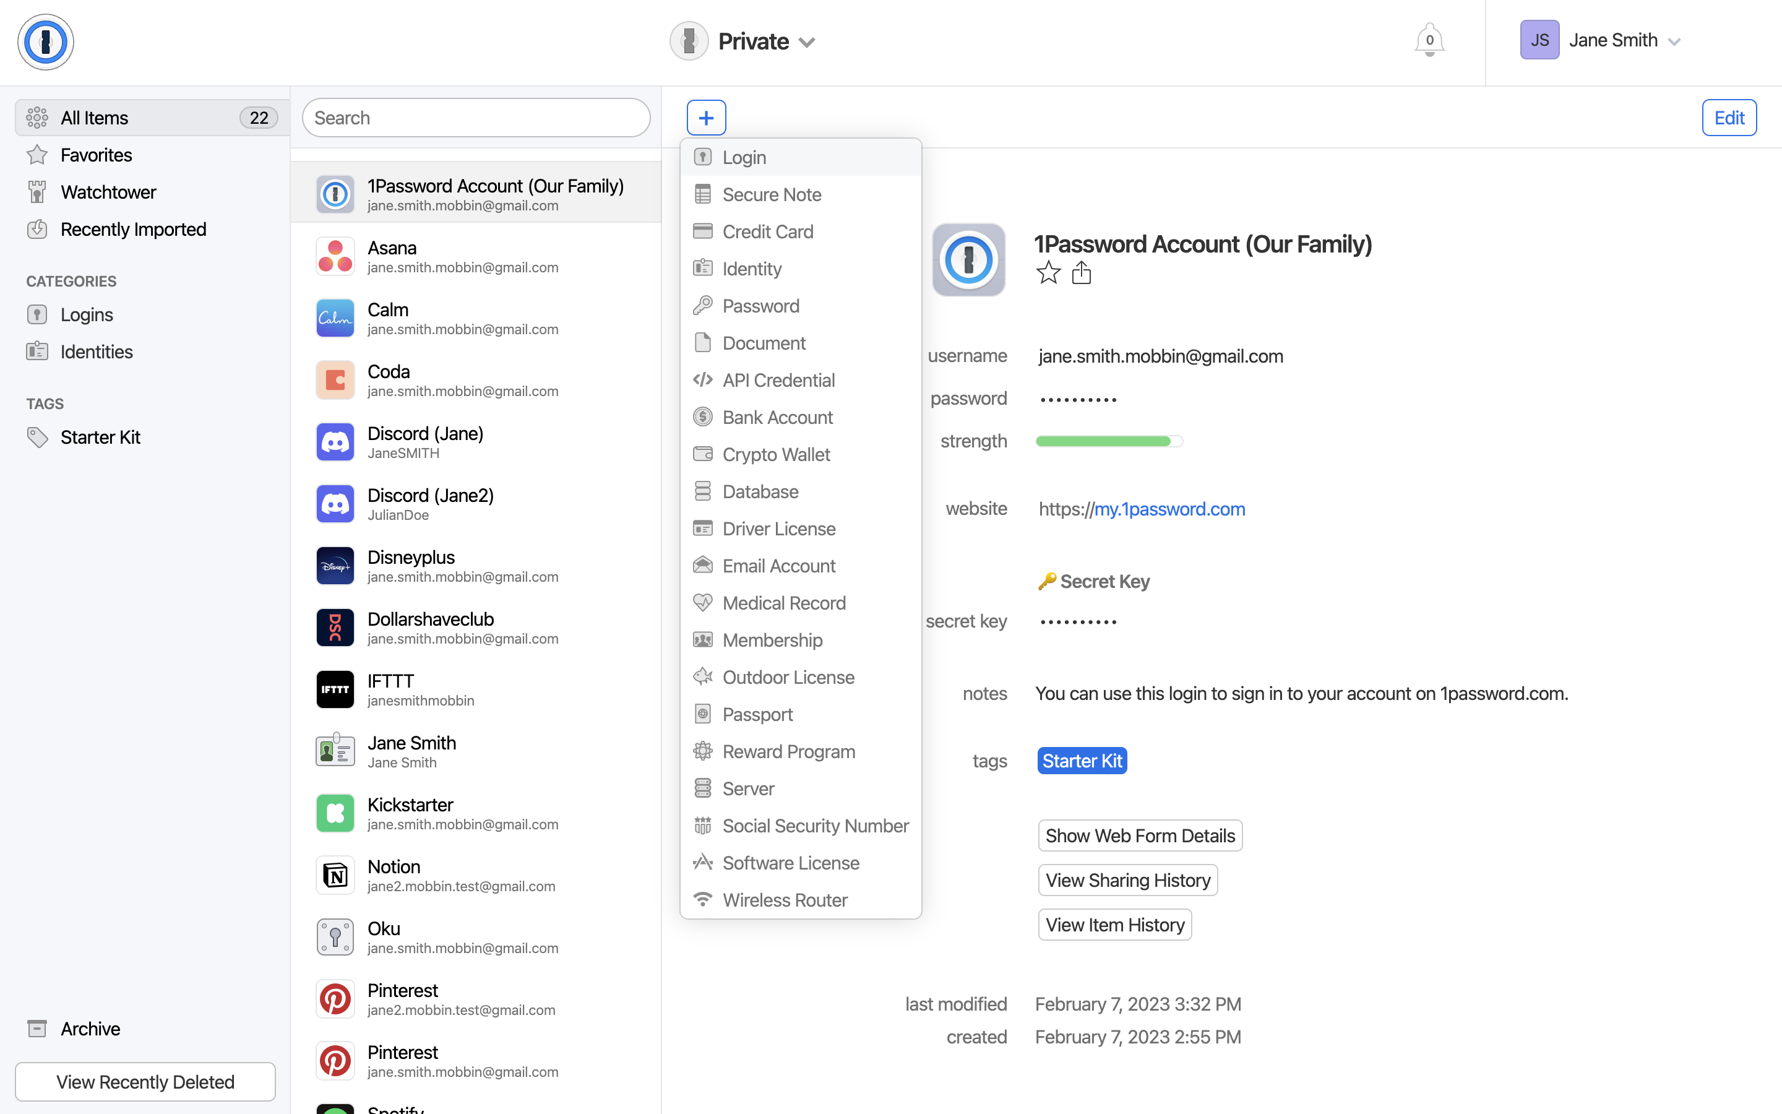Pick Document from the item type list

(x=801, y=343)
